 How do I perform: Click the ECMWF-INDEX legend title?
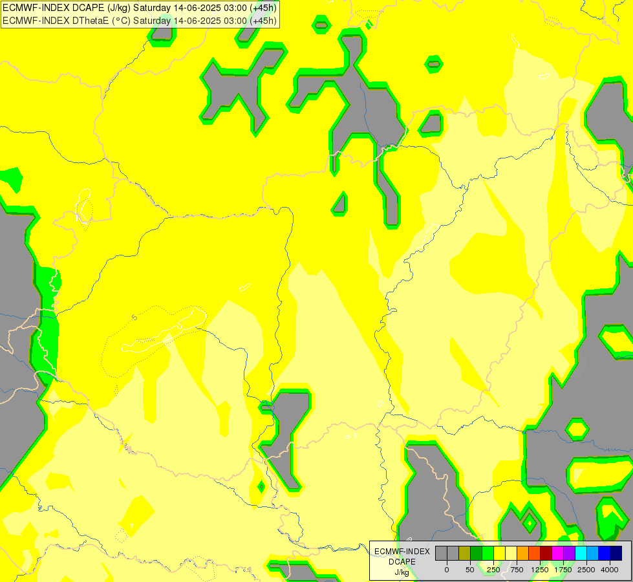(402, 552)
